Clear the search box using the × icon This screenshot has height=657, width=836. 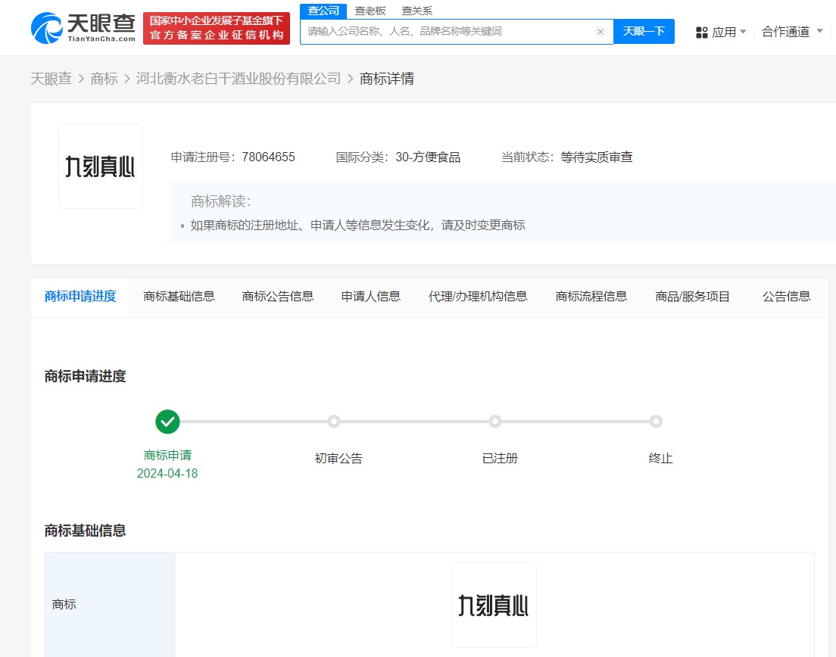tap(600, 31)
